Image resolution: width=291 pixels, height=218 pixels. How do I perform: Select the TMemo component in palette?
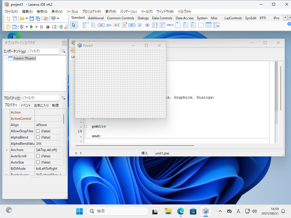pos(124,25)
